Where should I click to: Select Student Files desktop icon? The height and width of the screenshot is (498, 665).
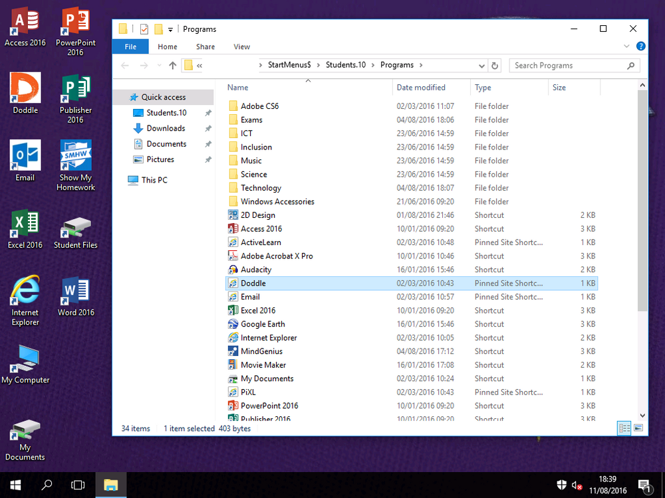tap(76, 232)
